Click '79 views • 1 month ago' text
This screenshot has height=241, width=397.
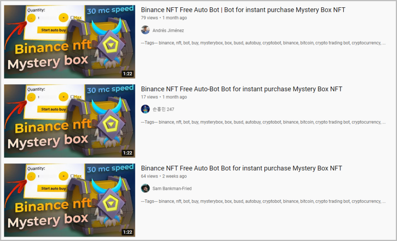164,18
